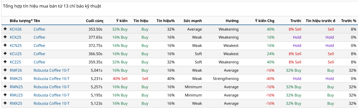Sort table by Hướng column header
Viewport: 358px width, 108px height.
tap(232, 21)
